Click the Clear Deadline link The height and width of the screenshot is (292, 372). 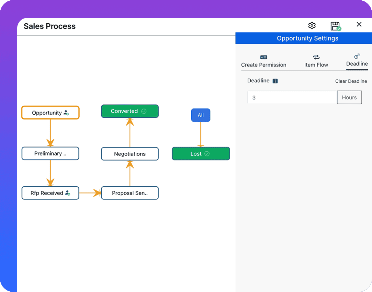[x=351, y=81]
